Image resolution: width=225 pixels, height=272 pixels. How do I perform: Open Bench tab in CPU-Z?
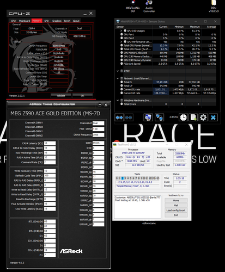pos(67,21)
